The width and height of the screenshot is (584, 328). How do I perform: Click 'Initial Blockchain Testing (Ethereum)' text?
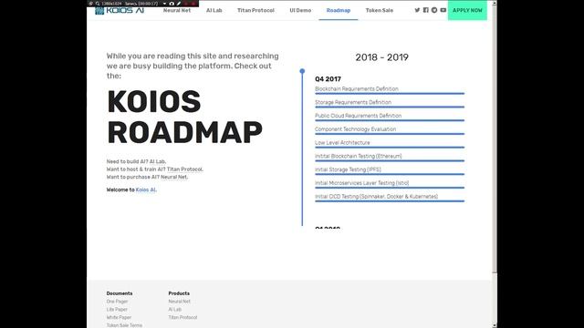[359, 156]
